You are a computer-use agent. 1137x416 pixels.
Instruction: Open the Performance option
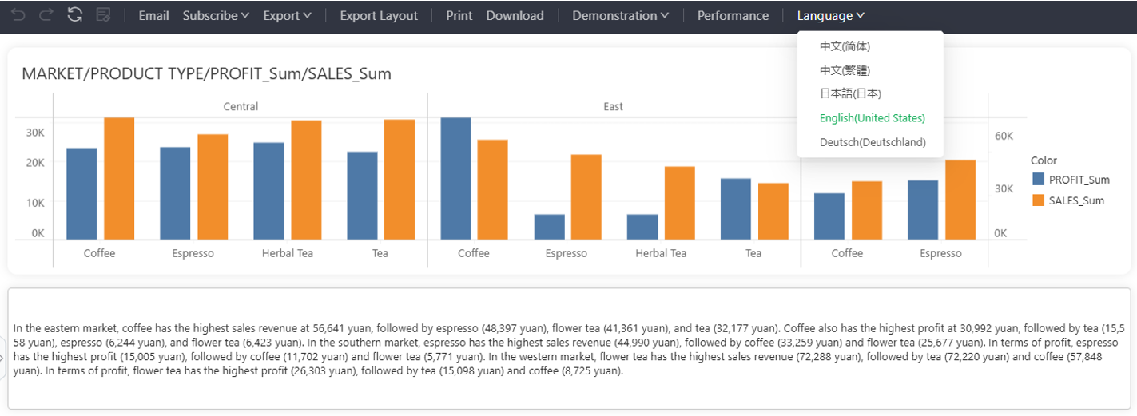pos(733,16)
